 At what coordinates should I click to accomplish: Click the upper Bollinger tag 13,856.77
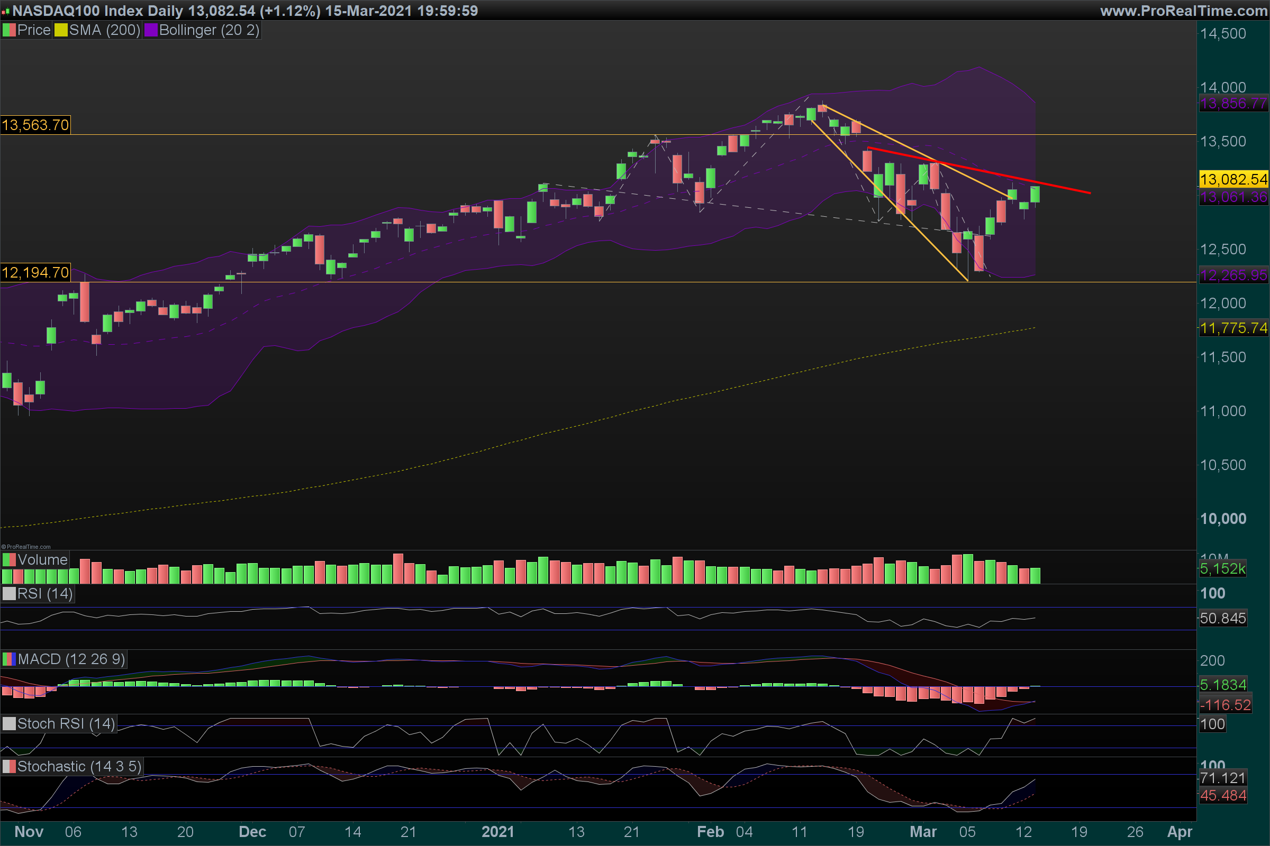[x=1233, y=103]
